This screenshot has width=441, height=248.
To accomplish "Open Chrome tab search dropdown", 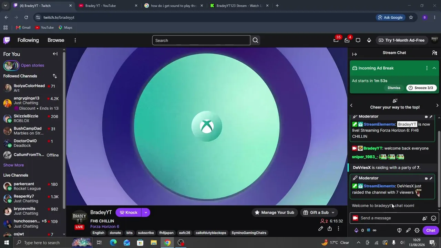I will tap(5, 6).
